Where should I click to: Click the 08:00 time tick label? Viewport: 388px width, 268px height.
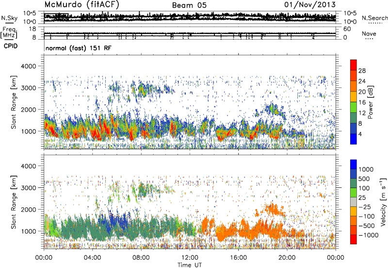point(141,258)
